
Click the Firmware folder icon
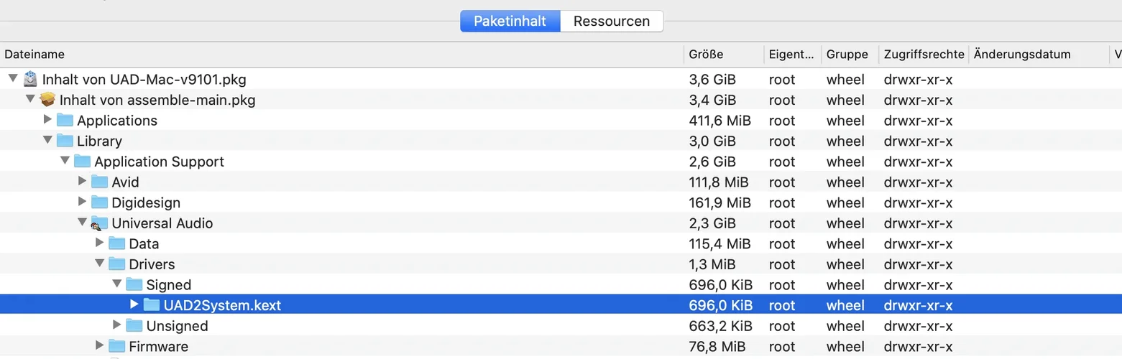pyautogui.click(x=117, y=346)
